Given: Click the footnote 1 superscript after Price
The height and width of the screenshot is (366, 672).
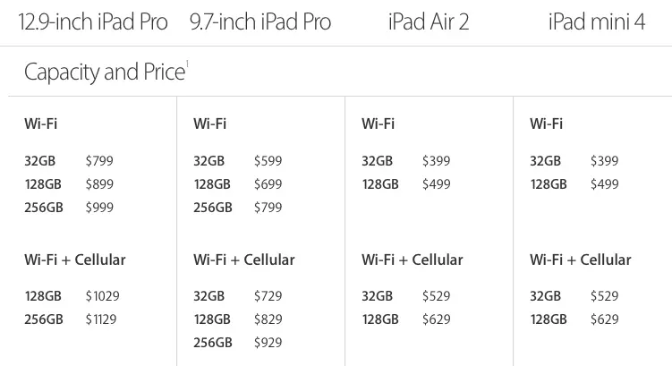Looking at the screenshot, I should point(186,65).
